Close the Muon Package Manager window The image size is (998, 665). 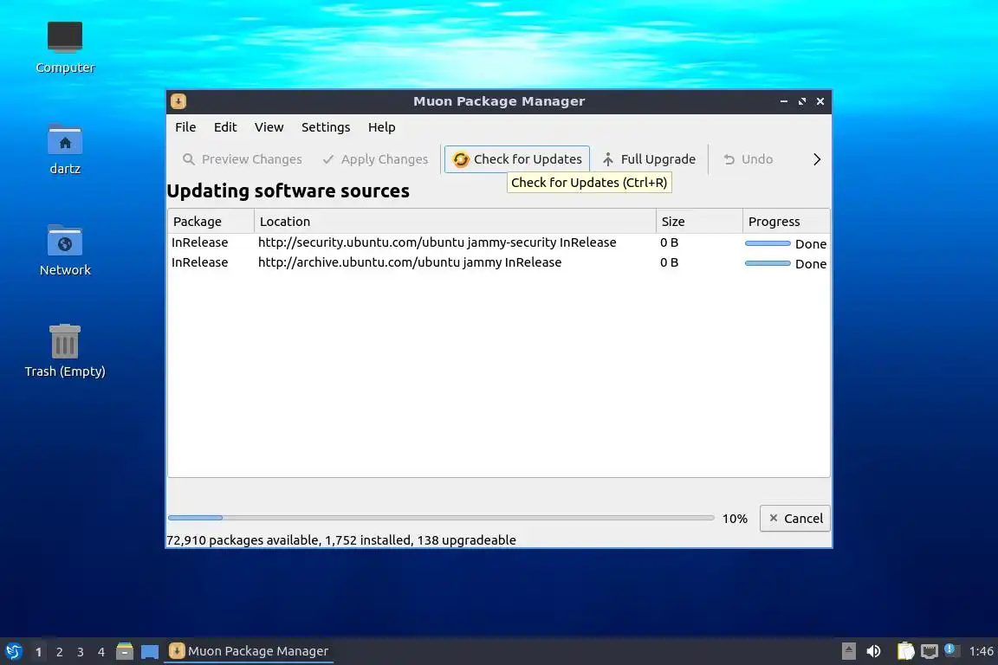click(820, 101)
